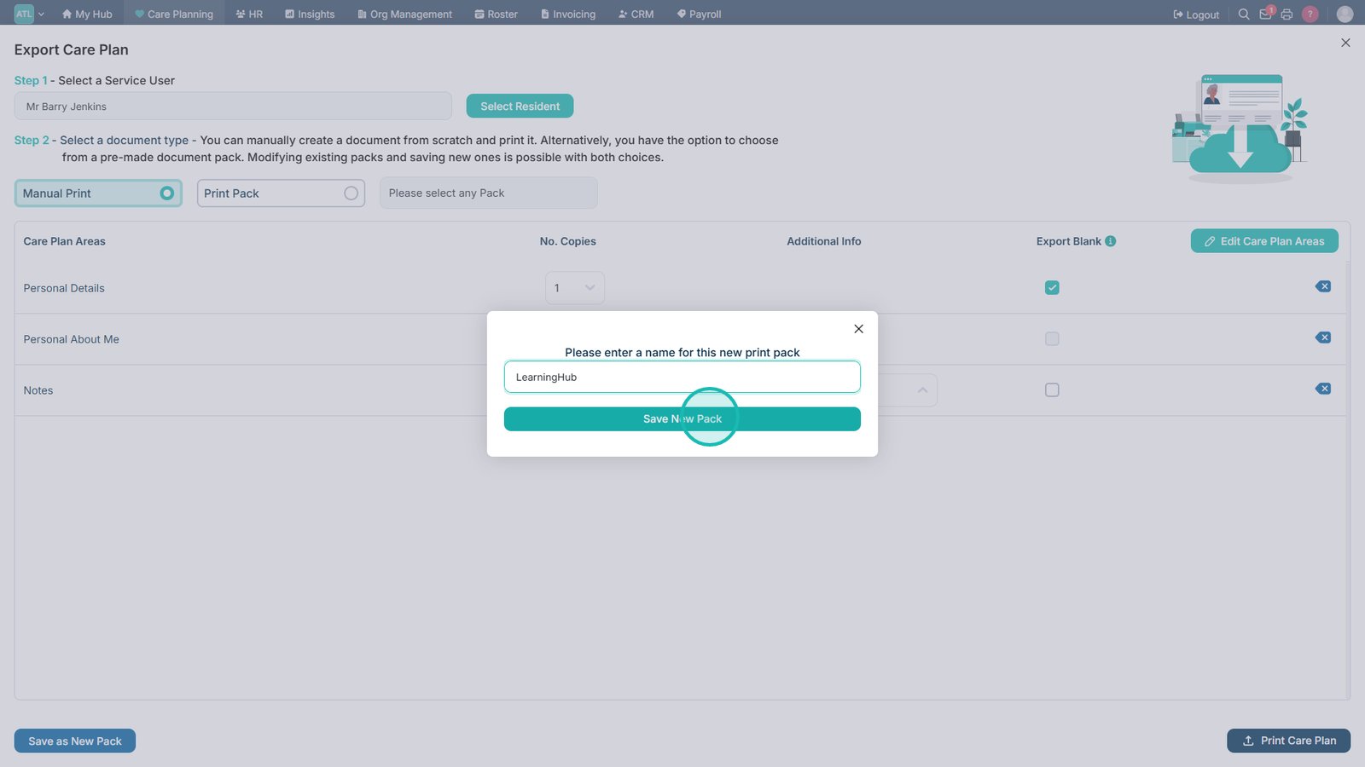1365x767 pixels.
Task: Click the Print Care Plan button
Action: pos(1288,741)
